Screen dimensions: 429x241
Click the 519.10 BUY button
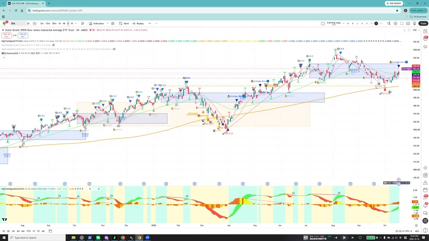pos(23,35)
